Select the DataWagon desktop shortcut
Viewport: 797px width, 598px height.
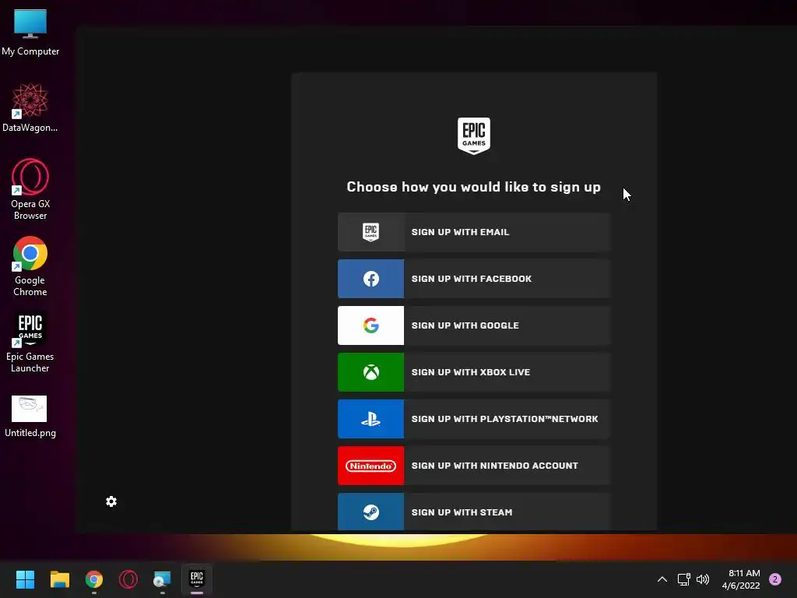pos(30,107)
